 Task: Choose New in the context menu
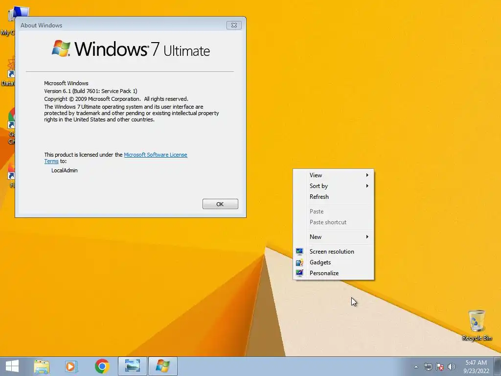point(333,237)
